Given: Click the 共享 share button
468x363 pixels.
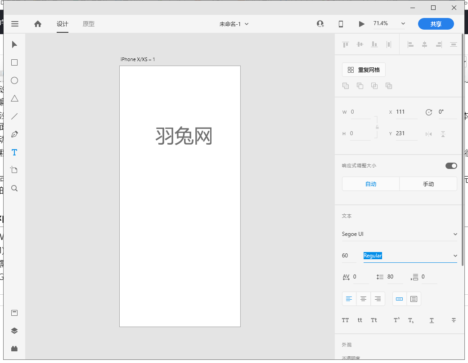Looking at the screenshot, I should click(x=436, y=24).
